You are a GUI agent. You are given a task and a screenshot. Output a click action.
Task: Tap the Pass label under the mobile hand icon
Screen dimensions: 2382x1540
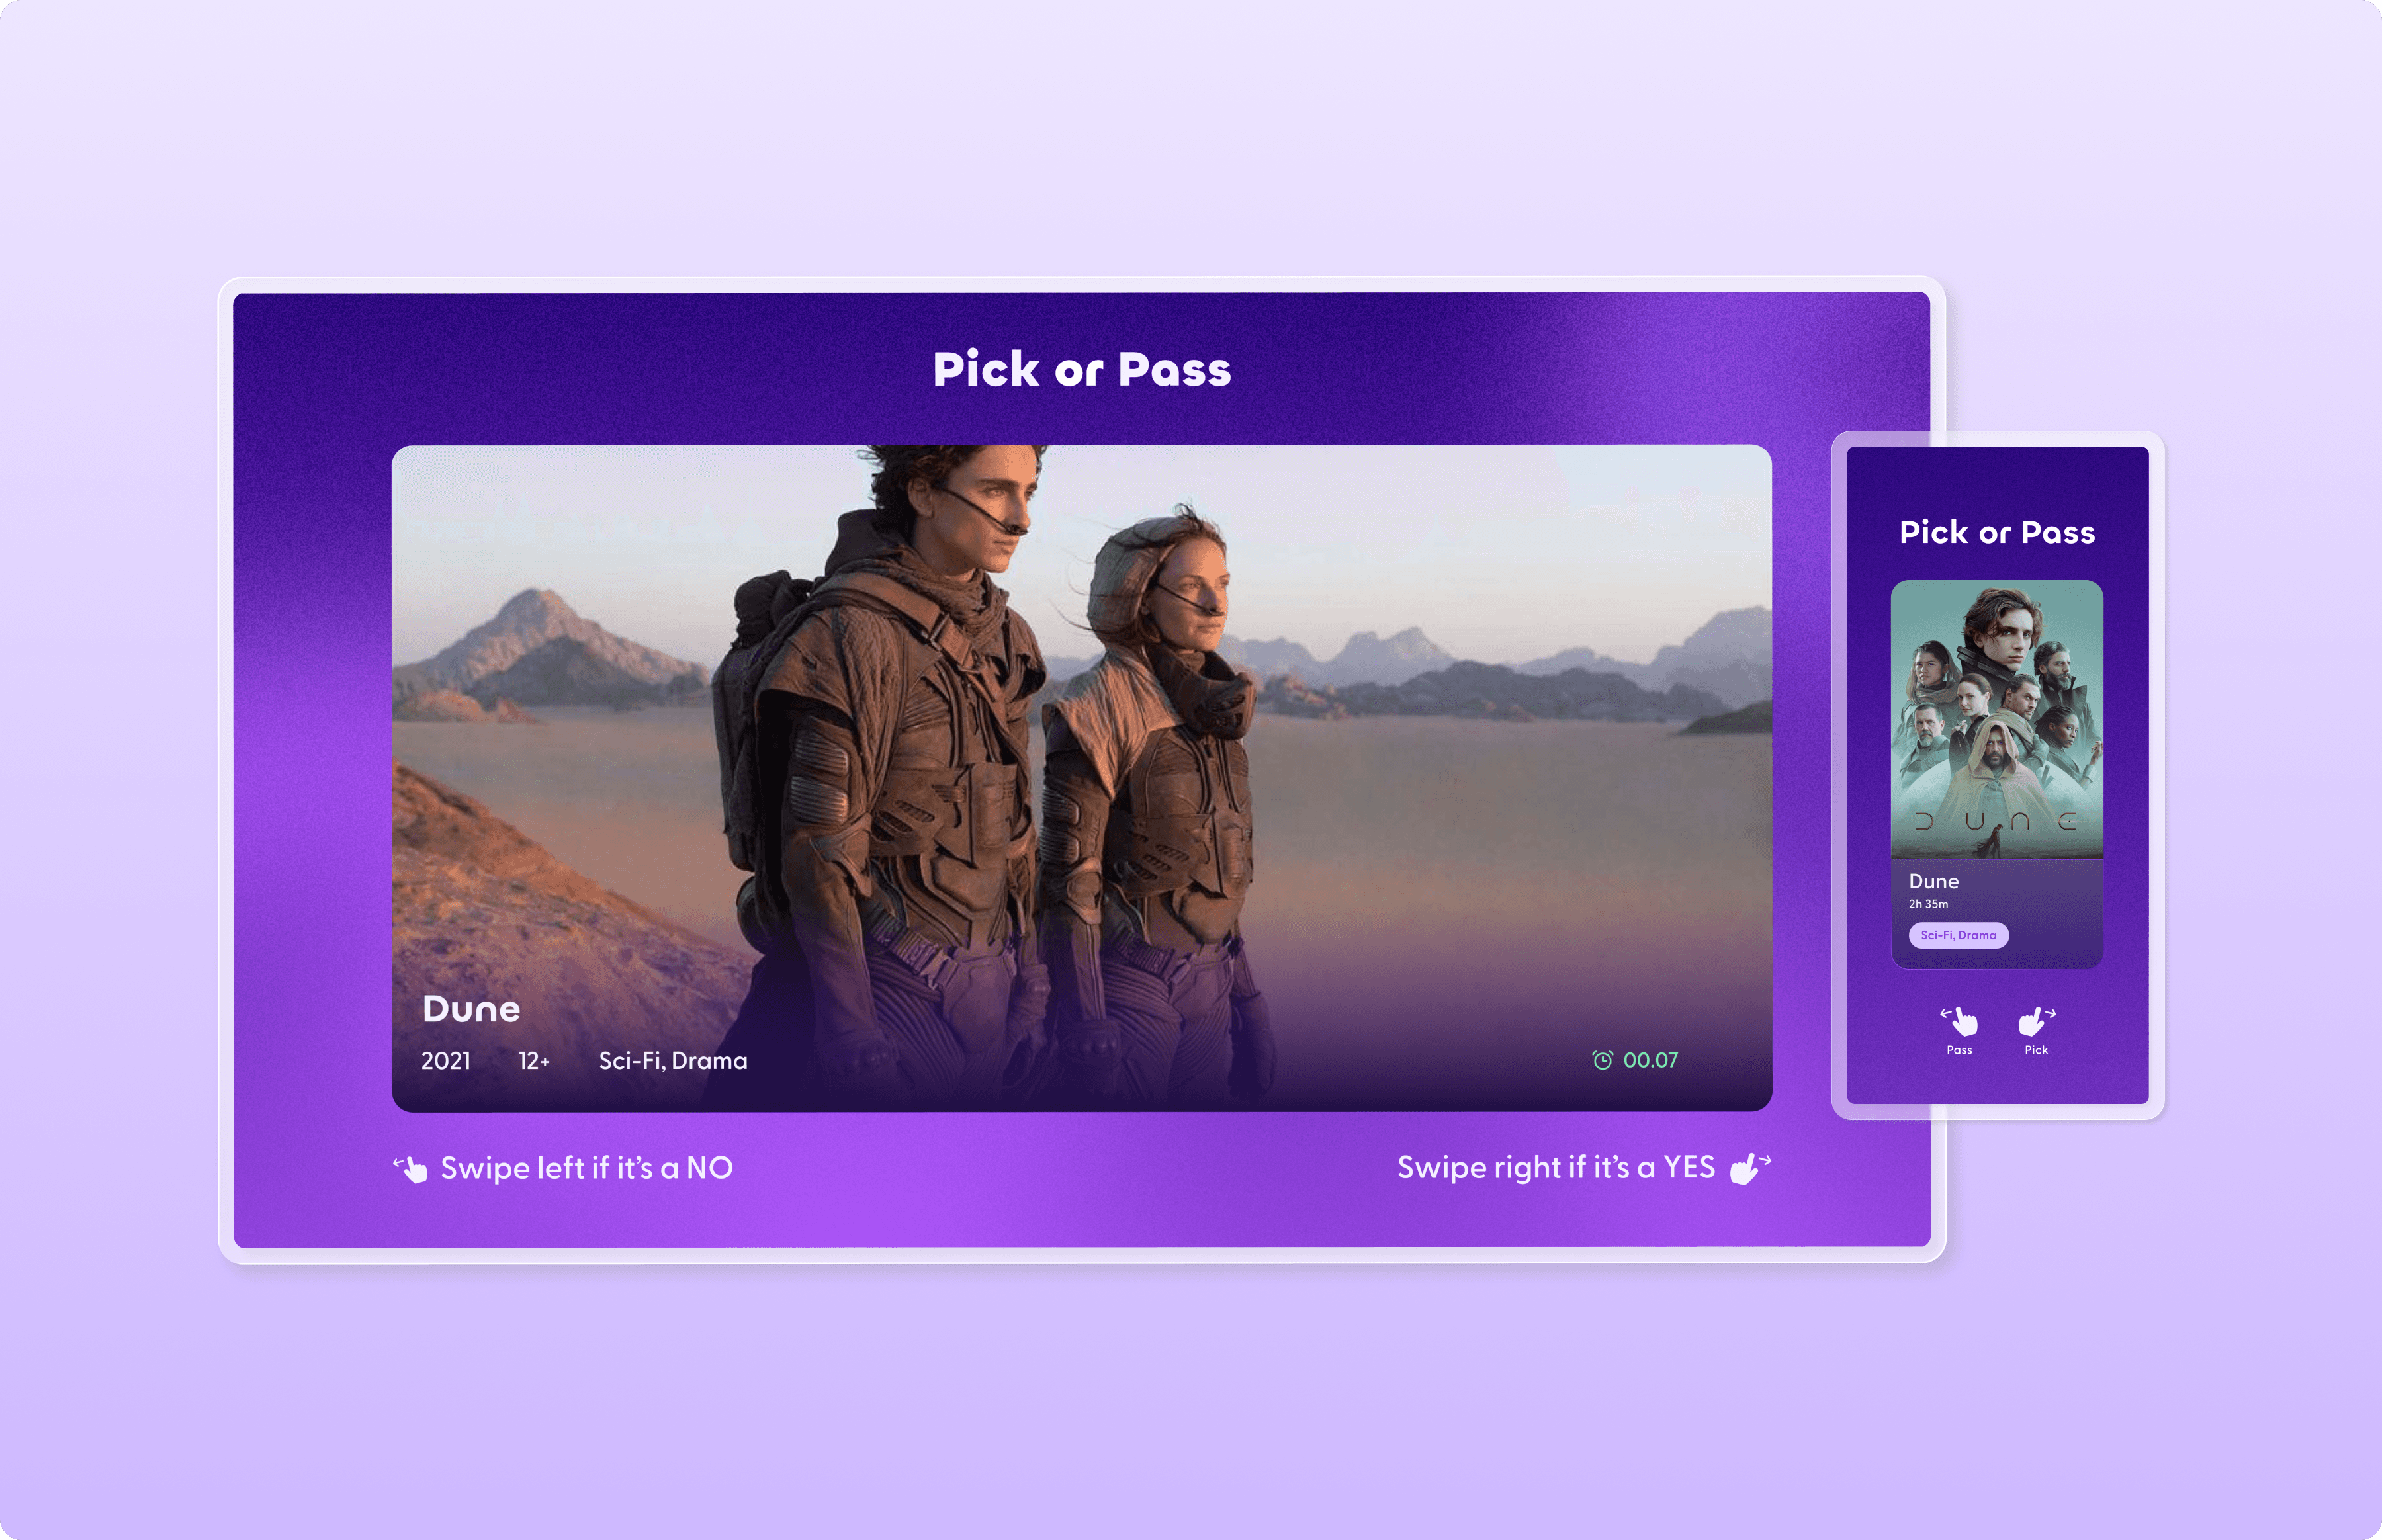click(x=1959, y=1050)
